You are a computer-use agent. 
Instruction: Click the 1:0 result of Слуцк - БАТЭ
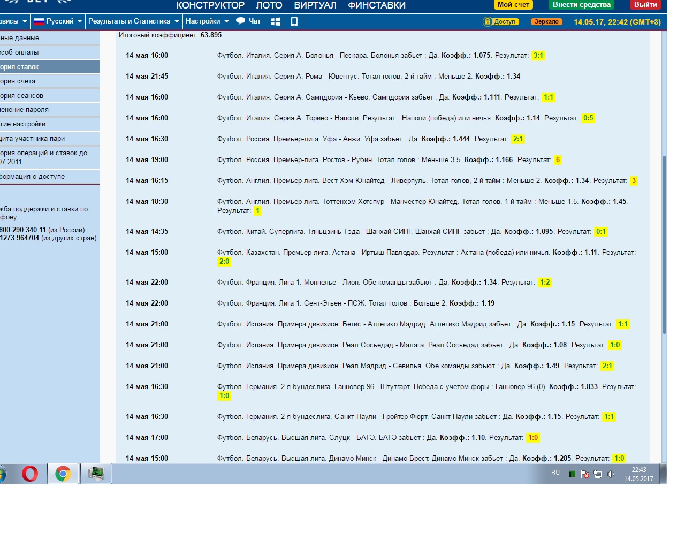[533, 438]
